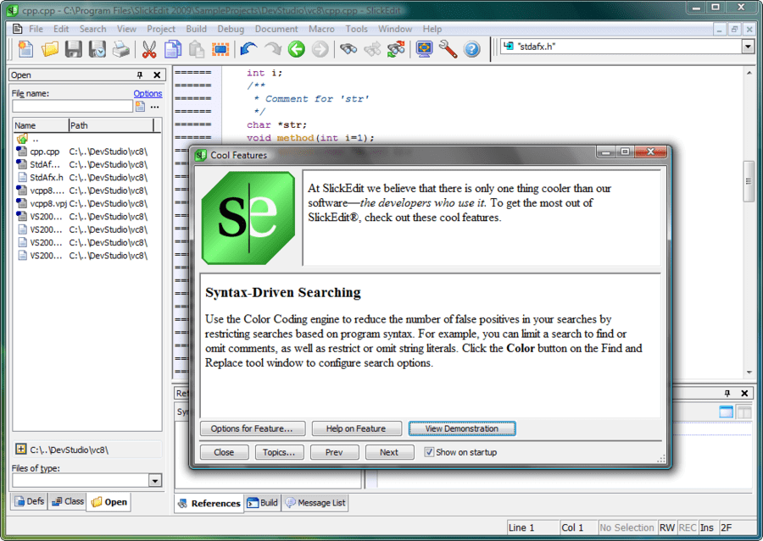This screenshot has width=763, height=541.
Task: Click the Save floppy disk icon
Action: pos(74,49)
